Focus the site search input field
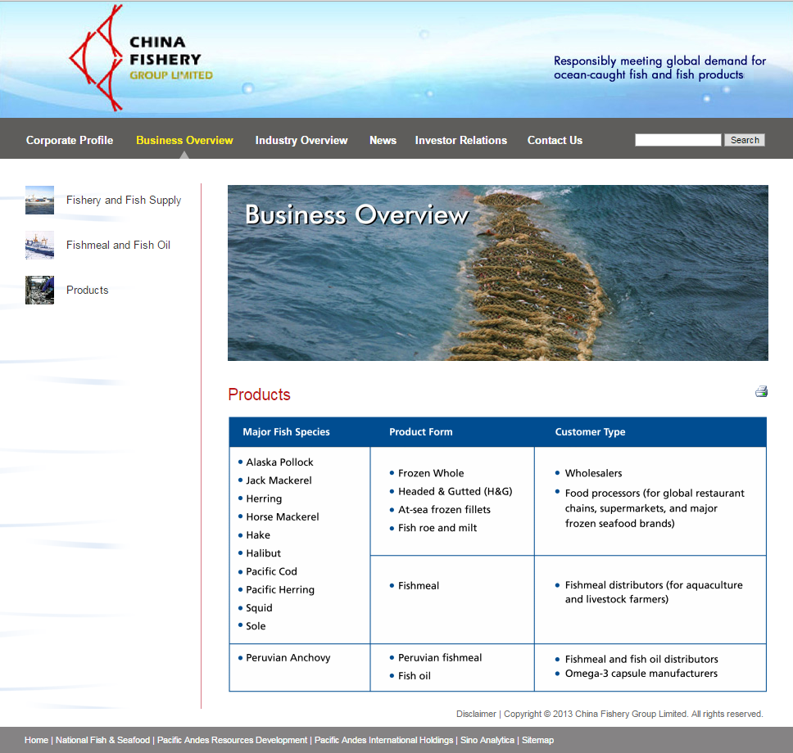The width and height of the screenshot is (793, 753). [x=678, y=140]
